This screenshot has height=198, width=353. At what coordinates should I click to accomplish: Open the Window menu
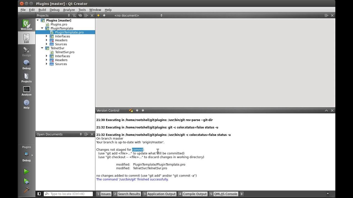[x=95, y=10]
